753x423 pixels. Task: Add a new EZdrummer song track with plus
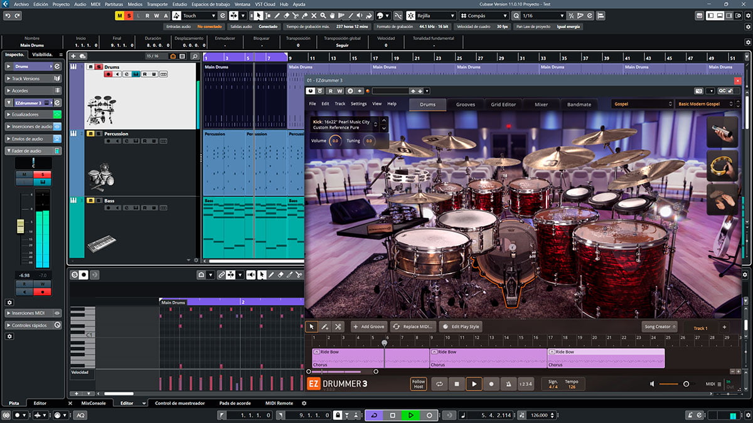(724, 327)
